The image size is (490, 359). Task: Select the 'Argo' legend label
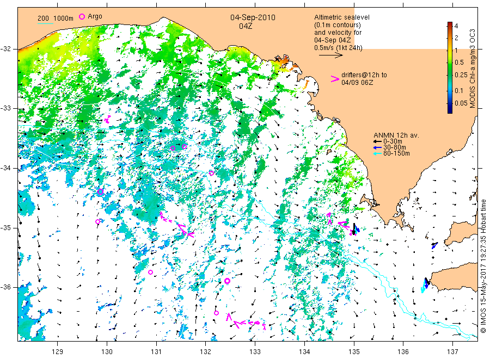(x=95, y=16)
